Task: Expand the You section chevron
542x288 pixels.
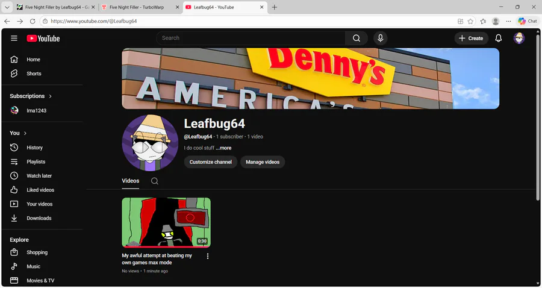Action: [x=25, y=133]
